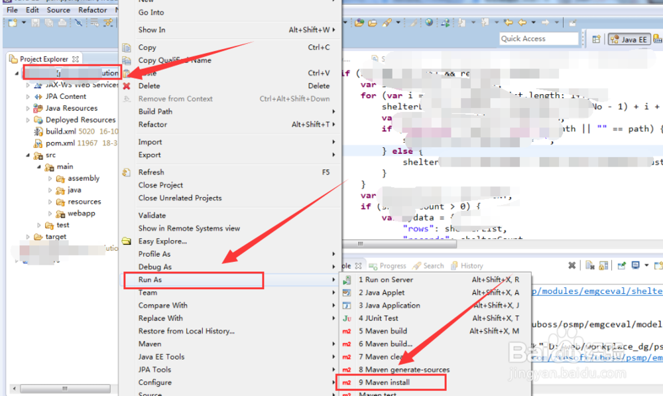
Task: Select the resources folder
Action: click(84, 202)
